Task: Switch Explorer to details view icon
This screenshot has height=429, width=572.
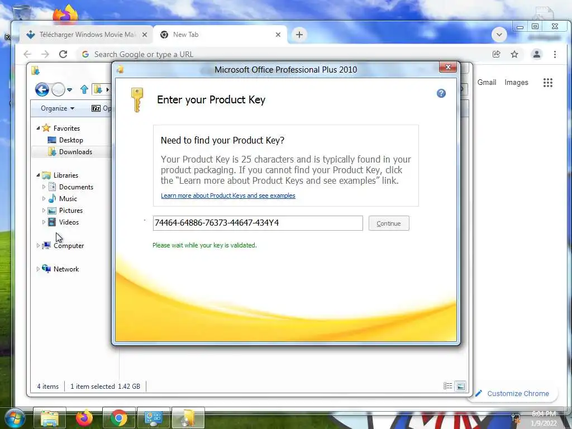Action: (x=447, y=386)
